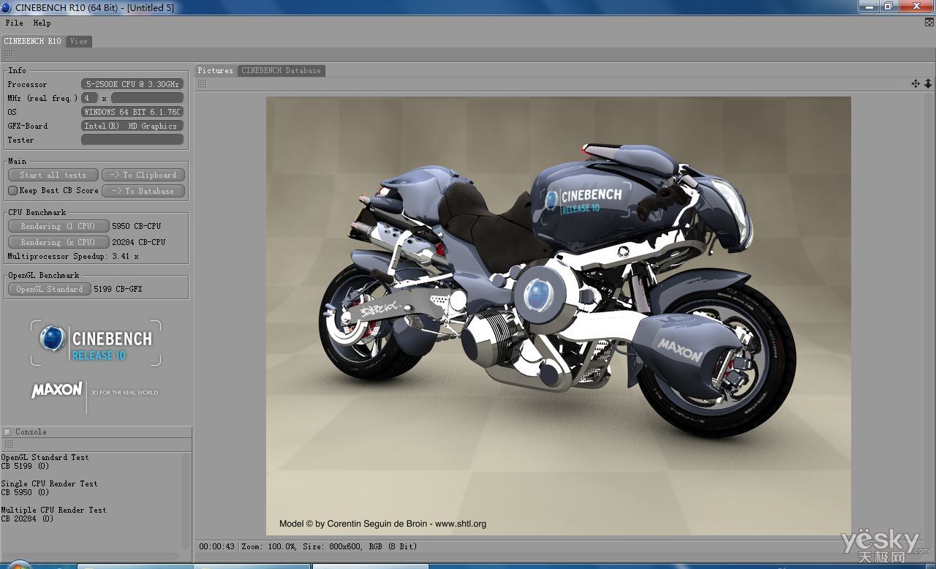Enable Keep Best CB Score checkbox

point(12,191)
